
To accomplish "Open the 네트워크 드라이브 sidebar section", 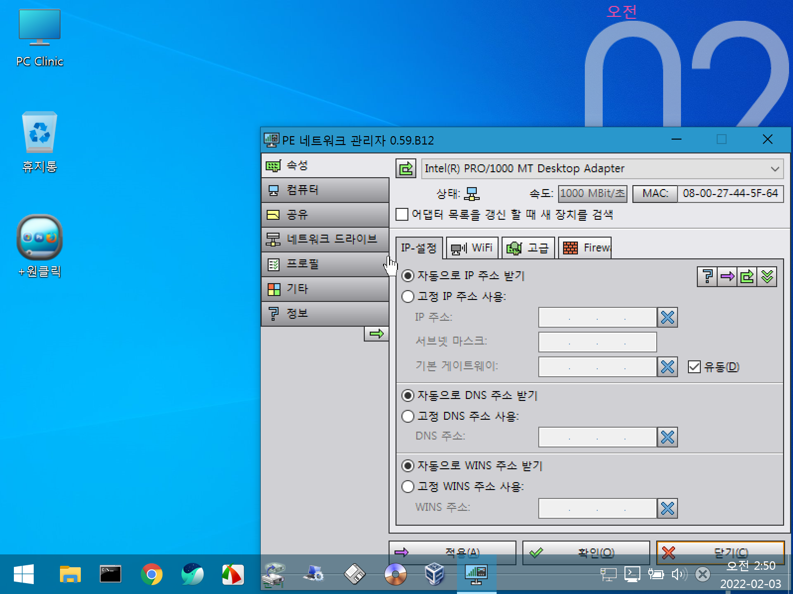I will [x=325, y=240].
